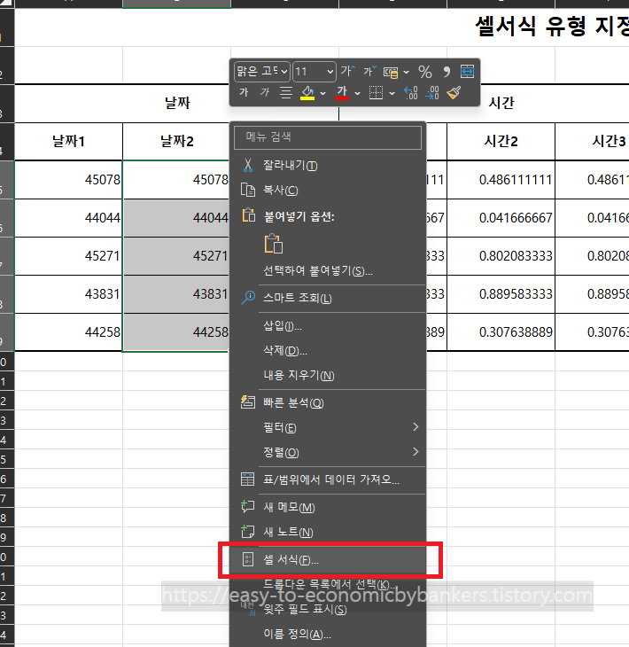Choose Delete (삭제) from context menu
The image size is (629, 647).
coord(328,351)
